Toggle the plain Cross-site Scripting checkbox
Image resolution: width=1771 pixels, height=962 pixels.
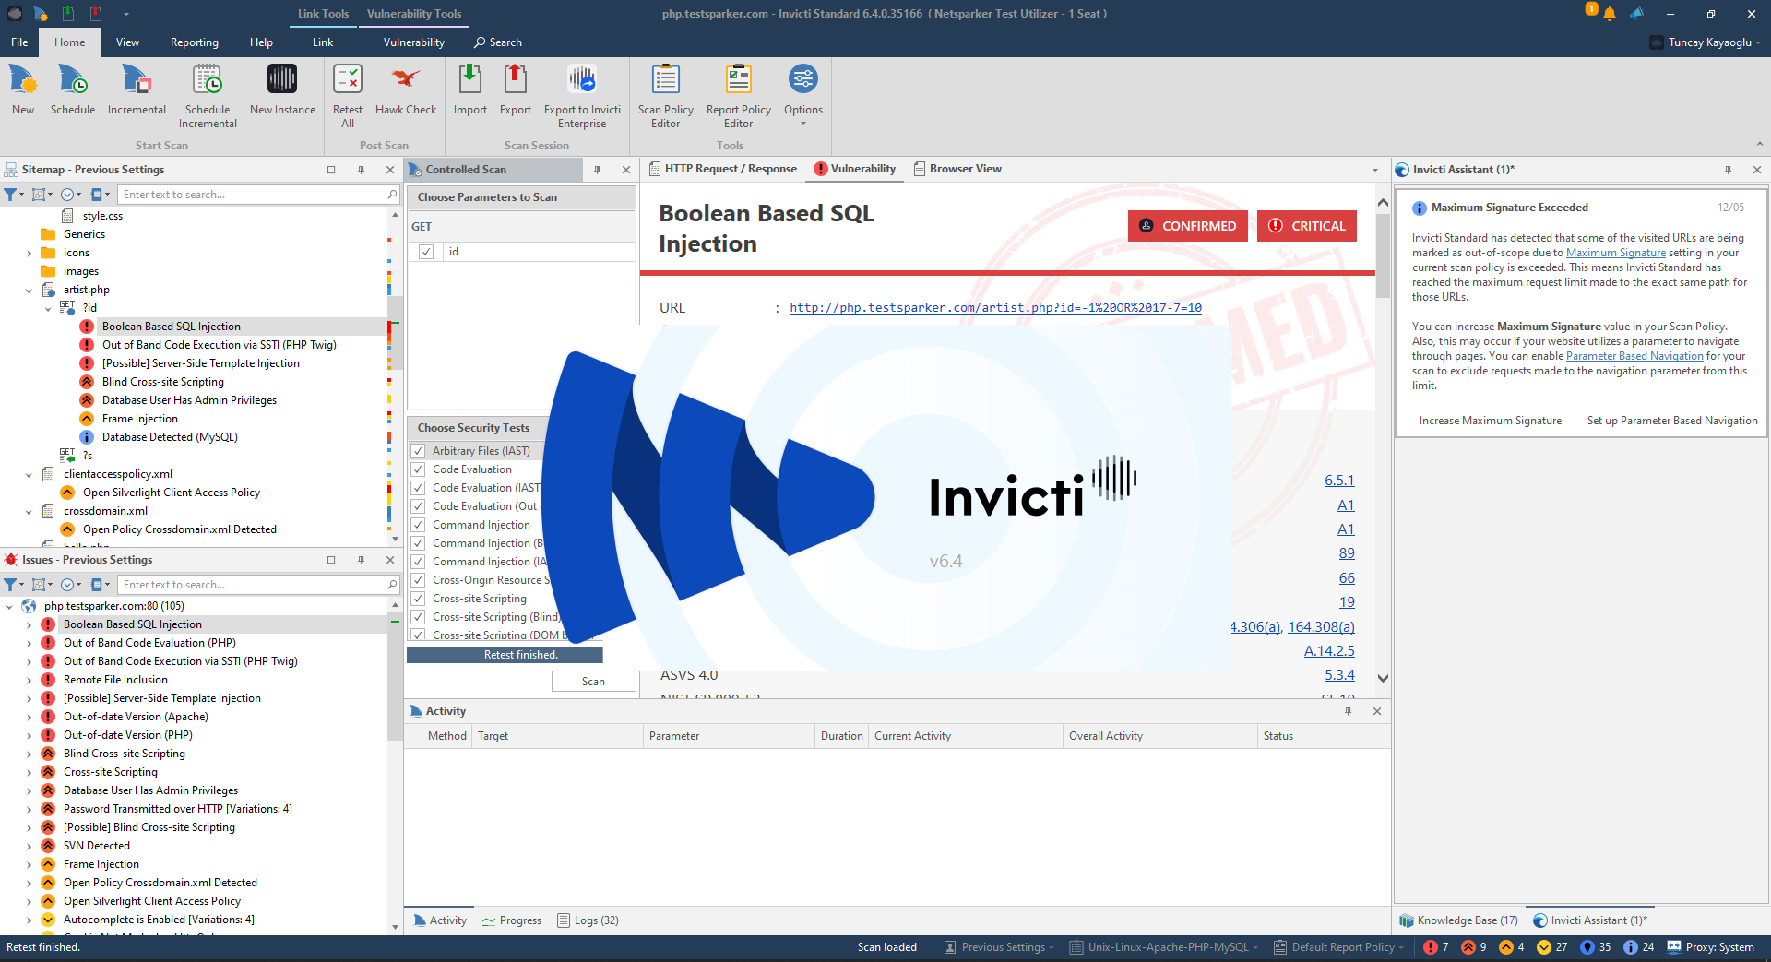point(418,599)
